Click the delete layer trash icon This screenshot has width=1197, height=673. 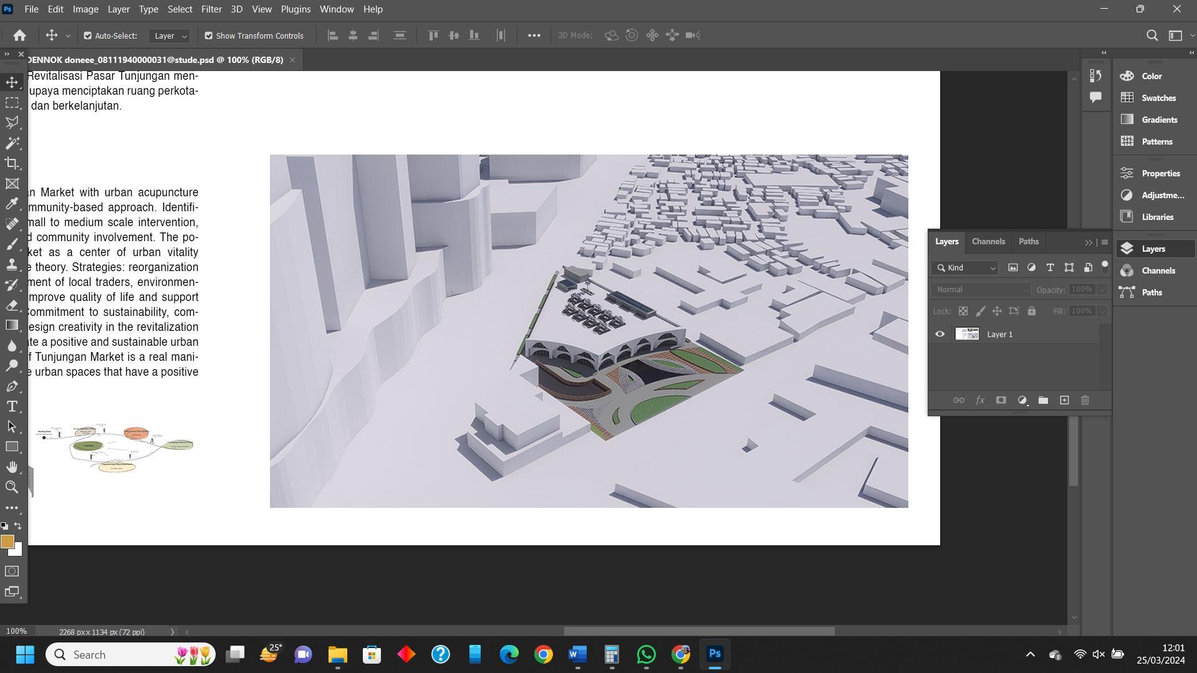[1085, 401]
